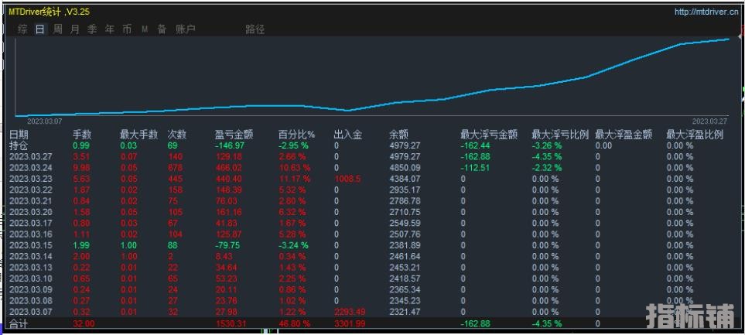Click the M tab
The image size is (745, 335).
click(145, 29)
